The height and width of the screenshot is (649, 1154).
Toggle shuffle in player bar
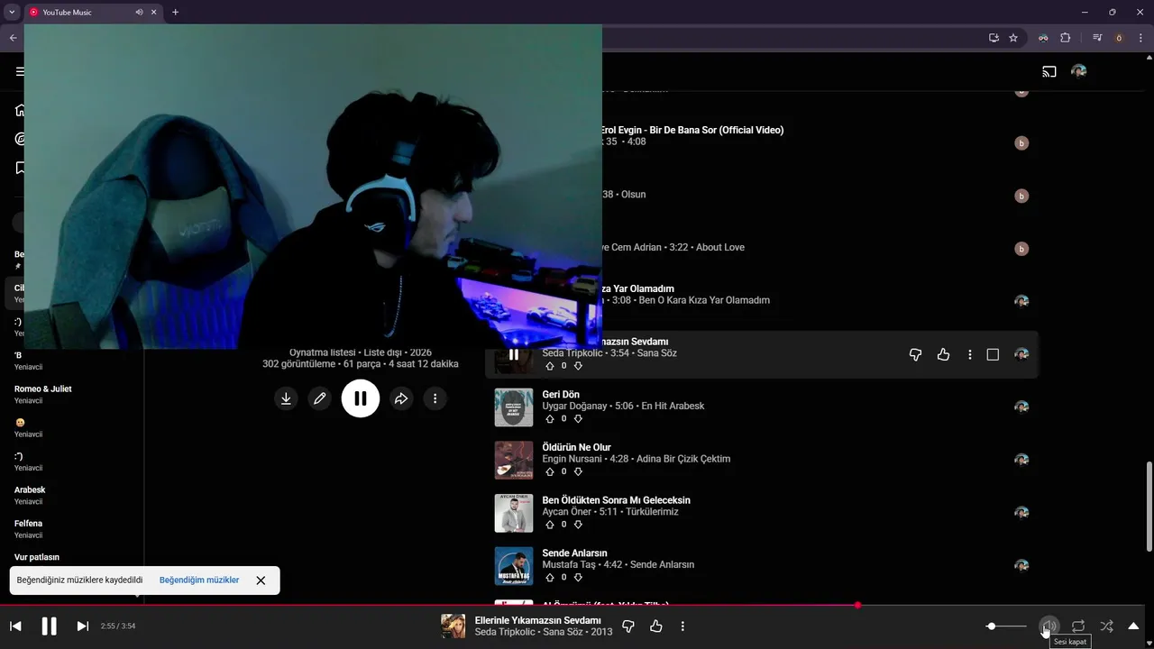tap(1106, 626)
